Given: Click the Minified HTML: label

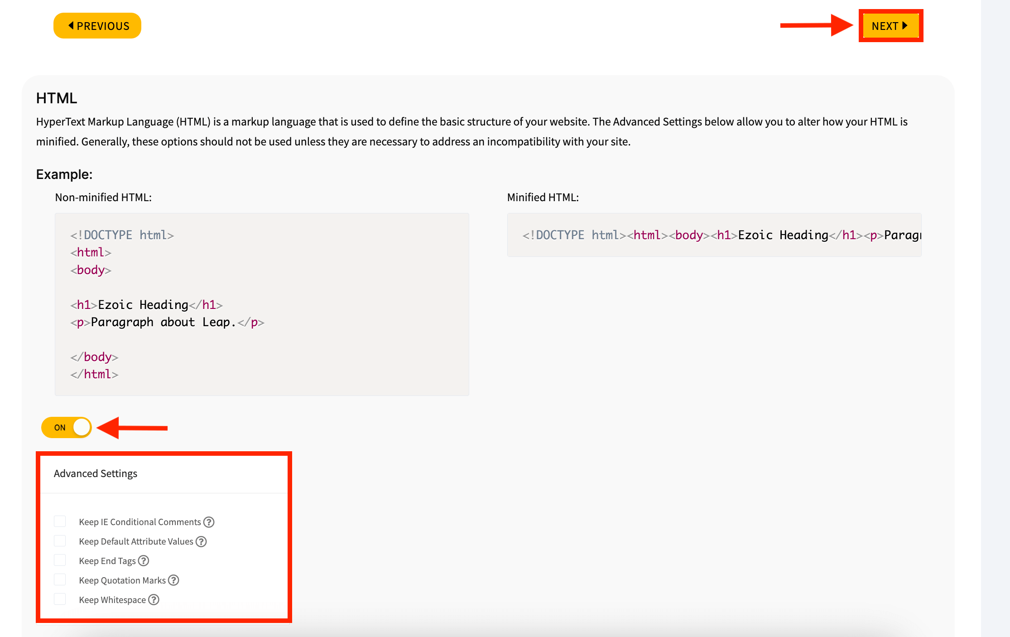Looking at the screenshot, I should point(543,198).
